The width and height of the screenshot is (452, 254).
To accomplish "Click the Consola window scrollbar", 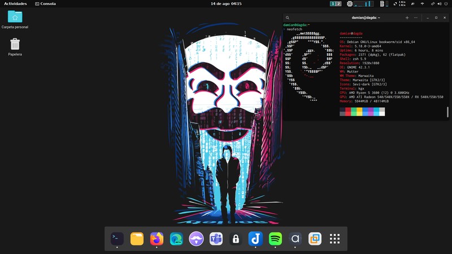I will click(447, 112).
